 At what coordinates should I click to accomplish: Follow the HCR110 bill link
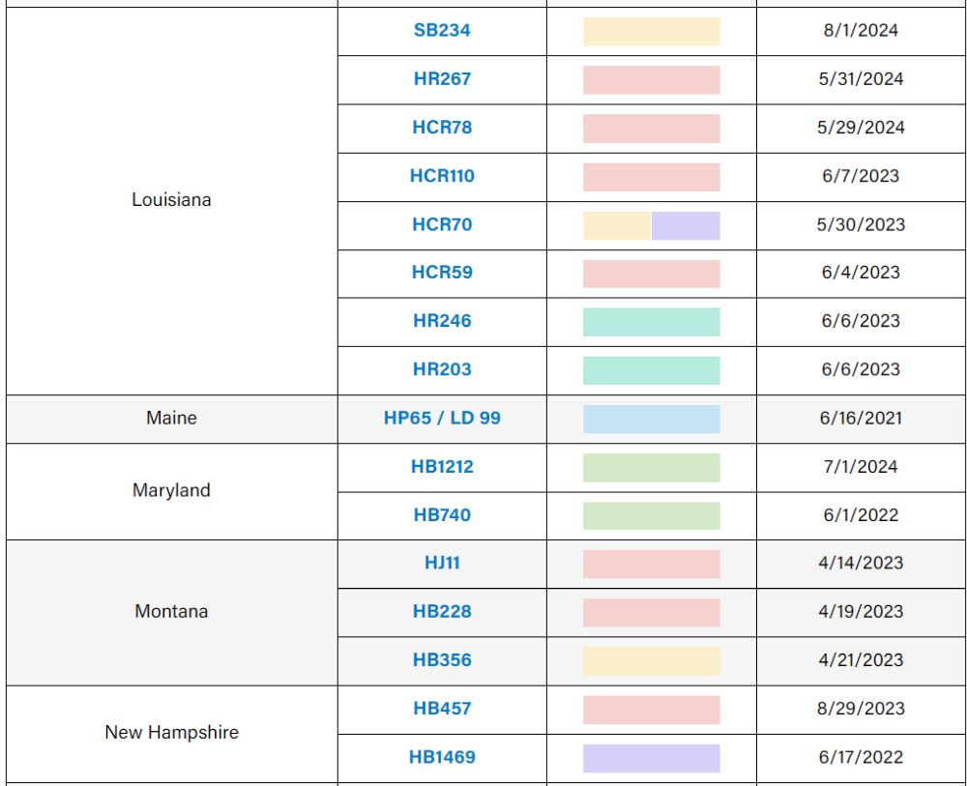tap(442, 176)
